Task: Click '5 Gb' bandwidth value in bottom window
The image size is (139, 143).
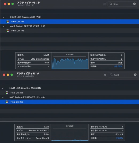Action: coord(47,134)
